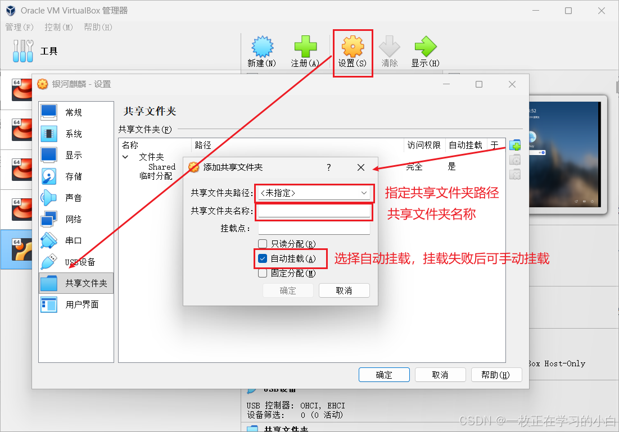Uncheck 自动挂载(A) checkbox
Viewport: 619px width, 432px height.
pyautogui.click(x=263, y=258)
